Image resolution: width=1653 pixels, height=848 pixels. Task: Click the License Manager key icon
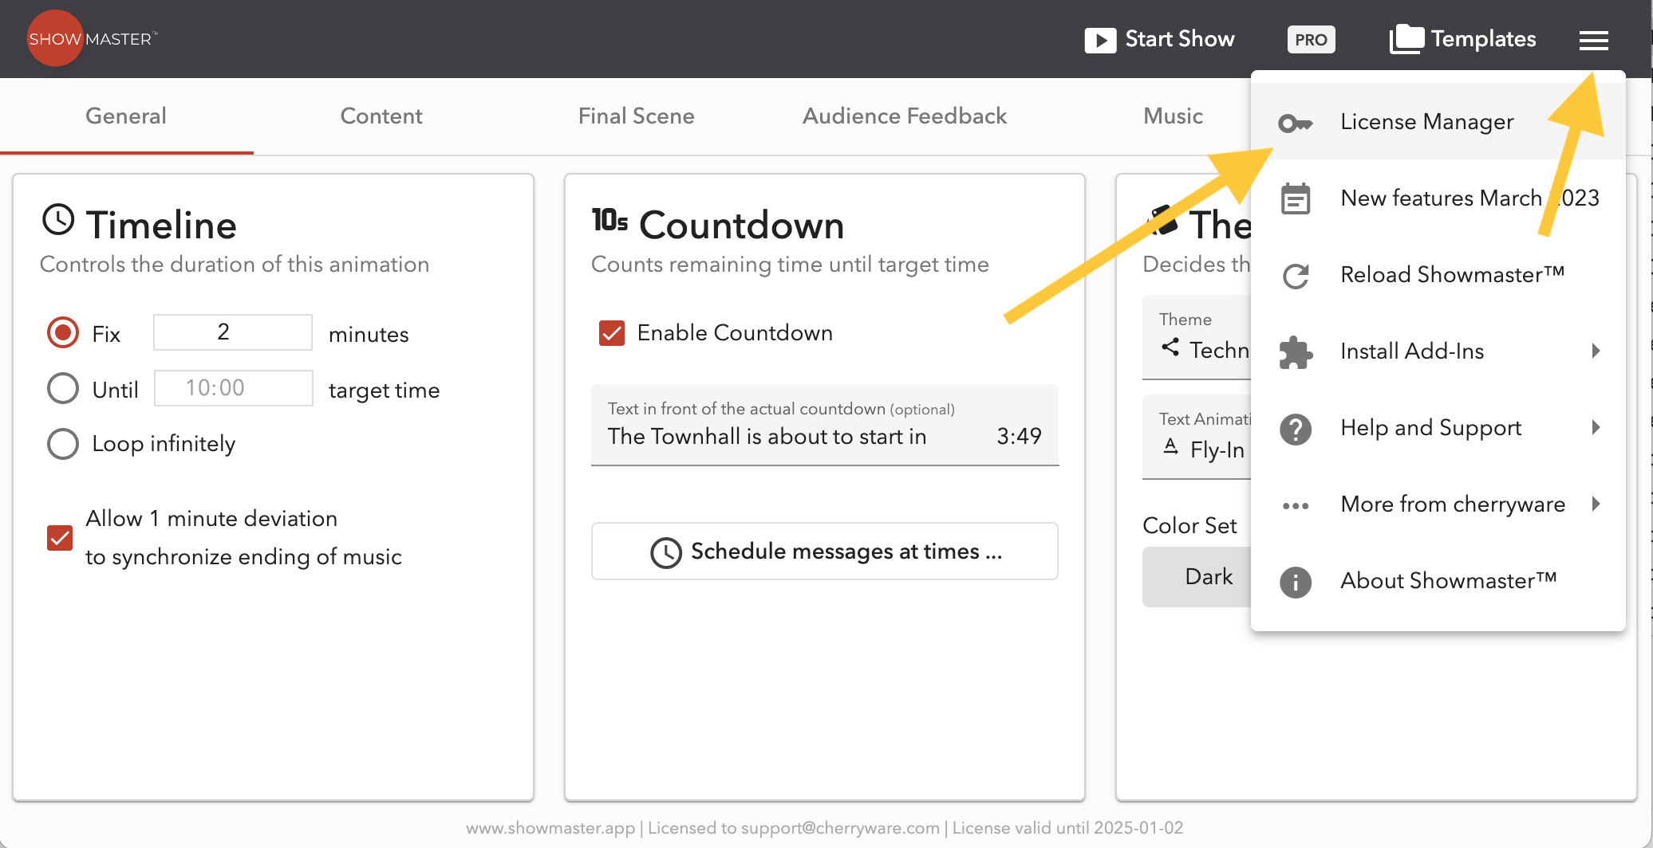tap(1295, 123)
